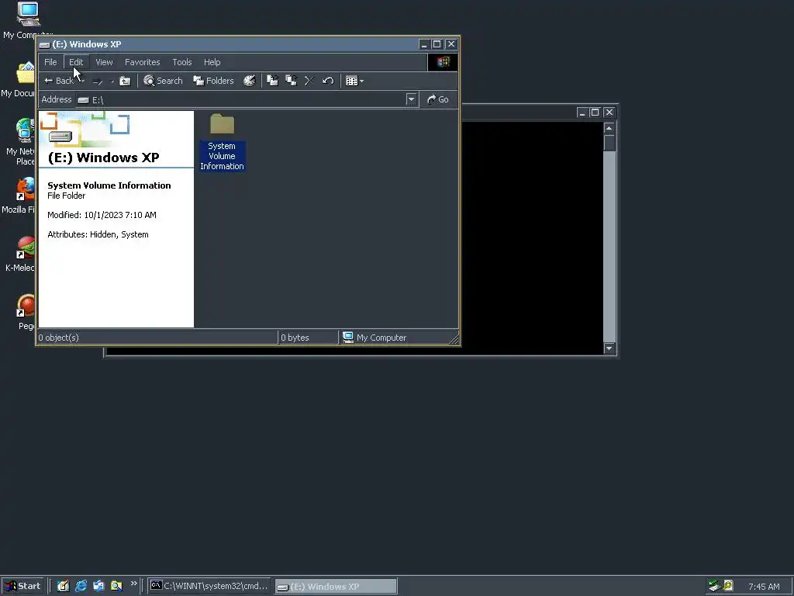Go up one folder level
This screenshot has height=596, width=794.
pos(125,81)
